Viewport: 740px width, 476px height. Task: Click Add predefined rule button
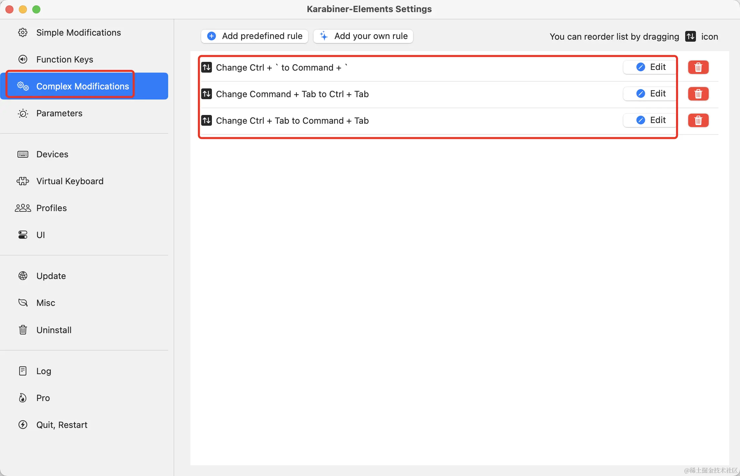click(255, 36)
